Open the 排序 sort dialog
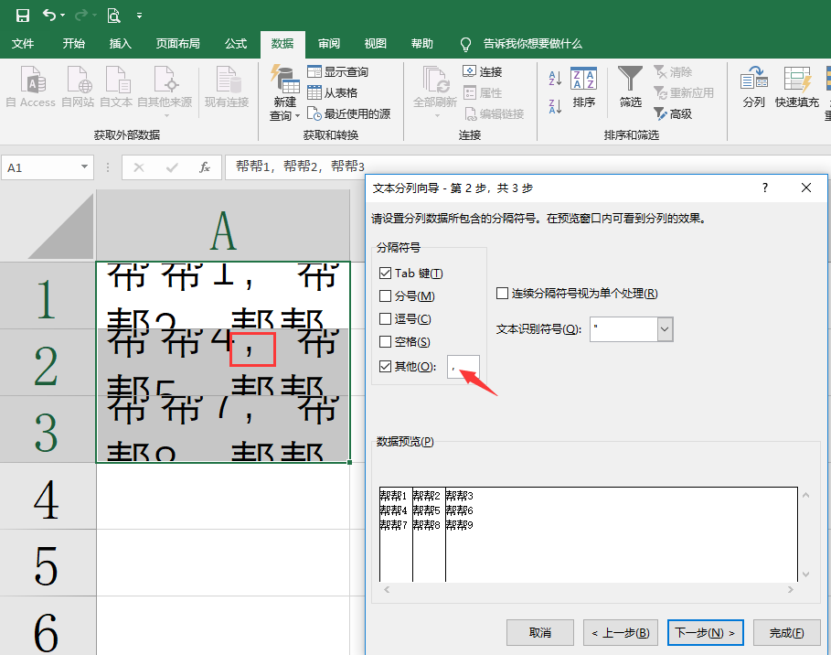 click(583, 88)
